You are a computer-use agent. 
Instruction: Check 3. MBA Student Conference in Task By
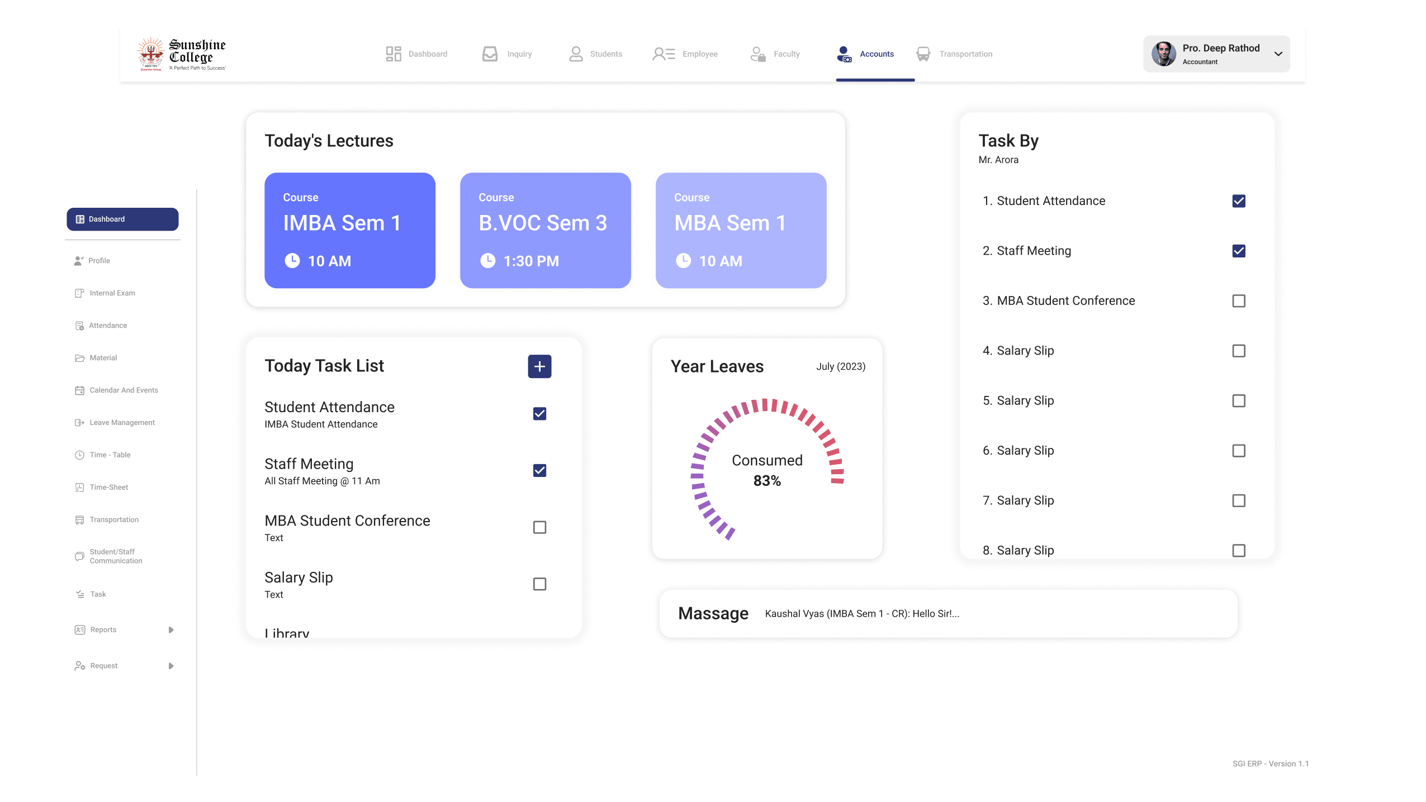(1239, 301)
